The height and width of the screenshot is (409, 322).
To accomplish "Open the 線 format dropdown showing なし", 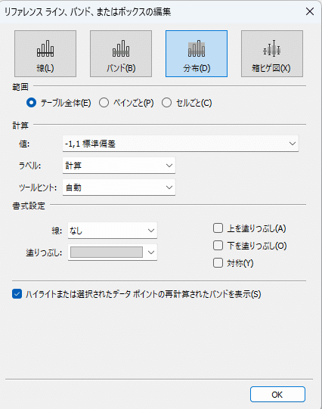I will click(113, 231).
